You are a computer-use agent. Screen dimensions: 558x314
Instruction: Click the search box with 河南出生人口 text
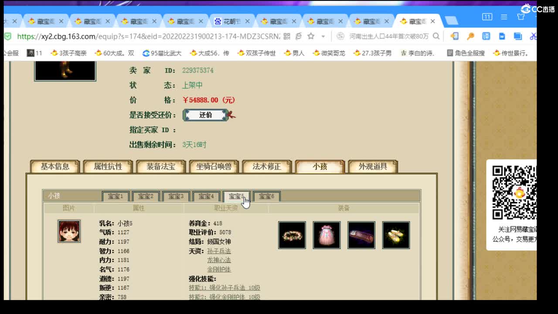[x=389, y=36]
